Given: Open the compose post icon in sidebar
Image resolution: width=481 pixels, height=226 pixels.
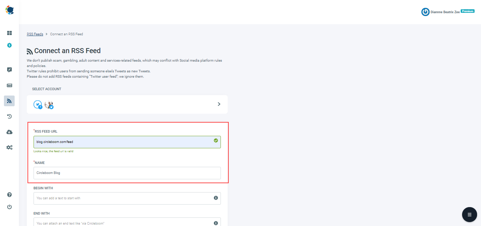Looking at the screenshot, I should (10, 70).
